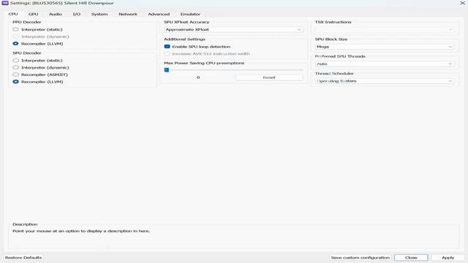The image size is (468, 263).
Task: Click the 'PPU Decoder' group label
Action: pos(27,22)
